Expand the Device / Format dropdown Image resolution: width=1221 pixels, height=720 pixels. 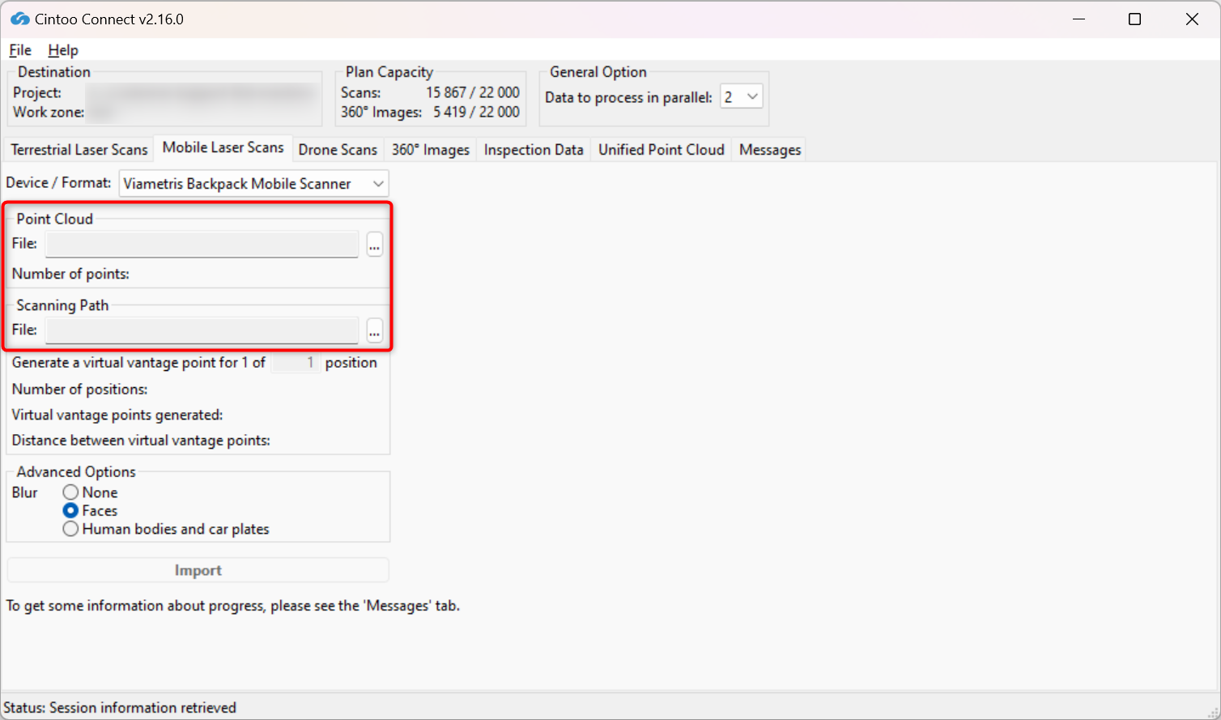(x=253, y=184)
